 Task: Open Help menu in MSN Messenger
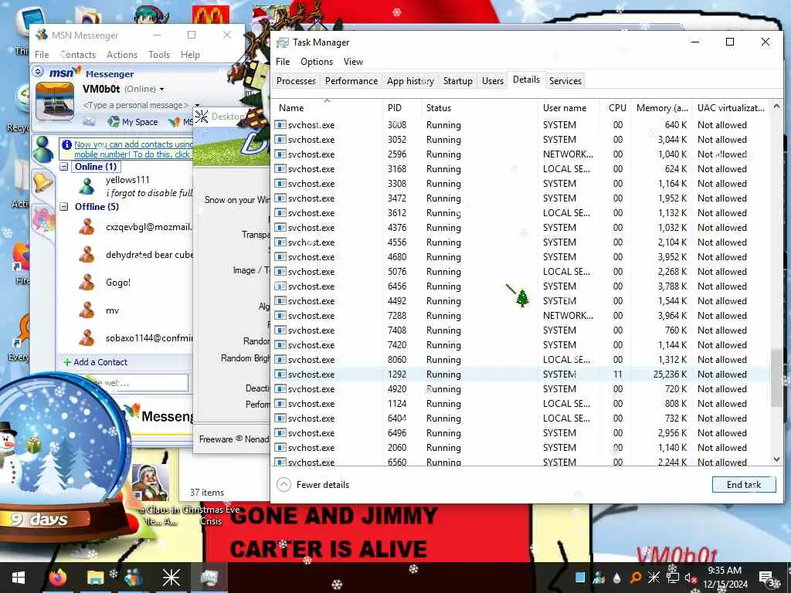coord(190,55)
